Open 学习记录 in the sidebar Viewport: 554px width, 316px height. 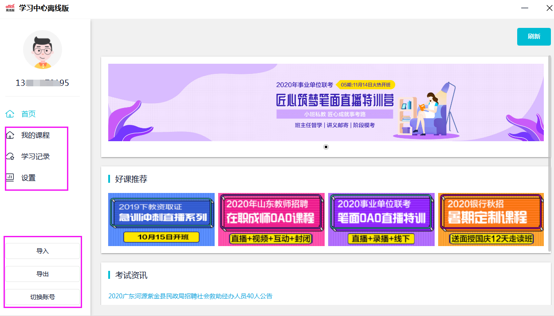coord(35,157)
